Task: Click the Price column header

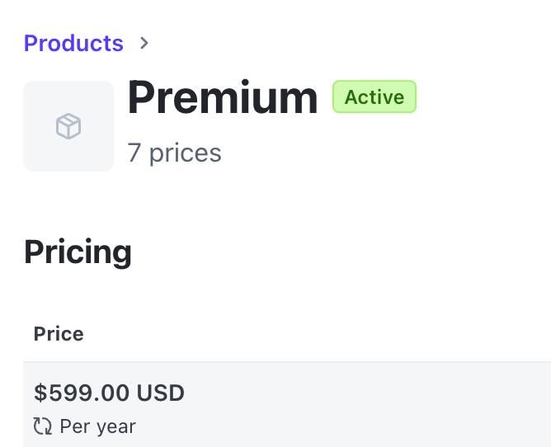Action: coord(59,334)
